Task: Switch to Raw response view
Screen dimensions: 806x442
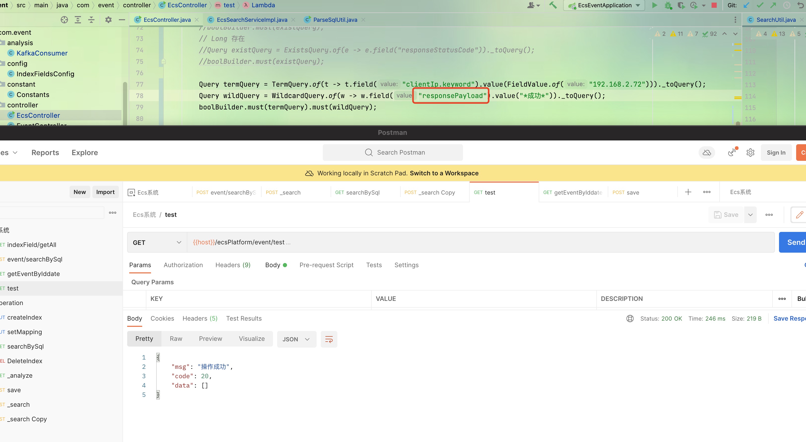Action: (176, 339)
